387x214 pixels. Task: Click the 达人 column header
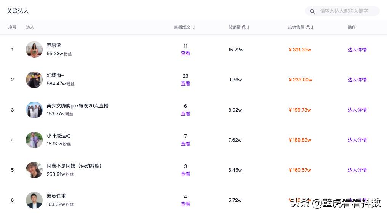[x=30, y=27]
